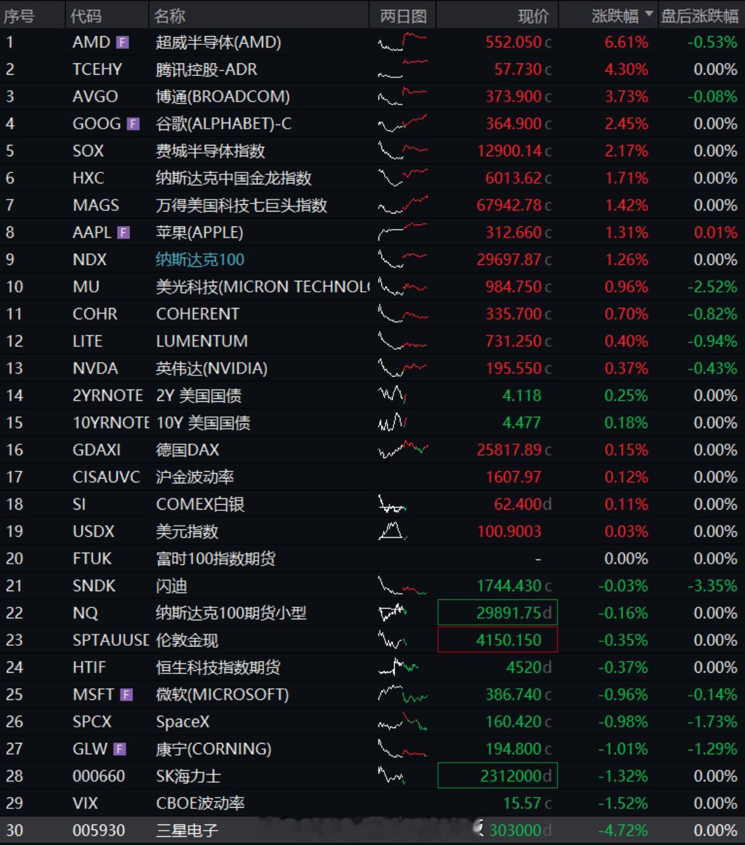
Task: Open the two-day sparkline for 2YRNOTE
Action: pyautogui.click(x=393, y=396)
